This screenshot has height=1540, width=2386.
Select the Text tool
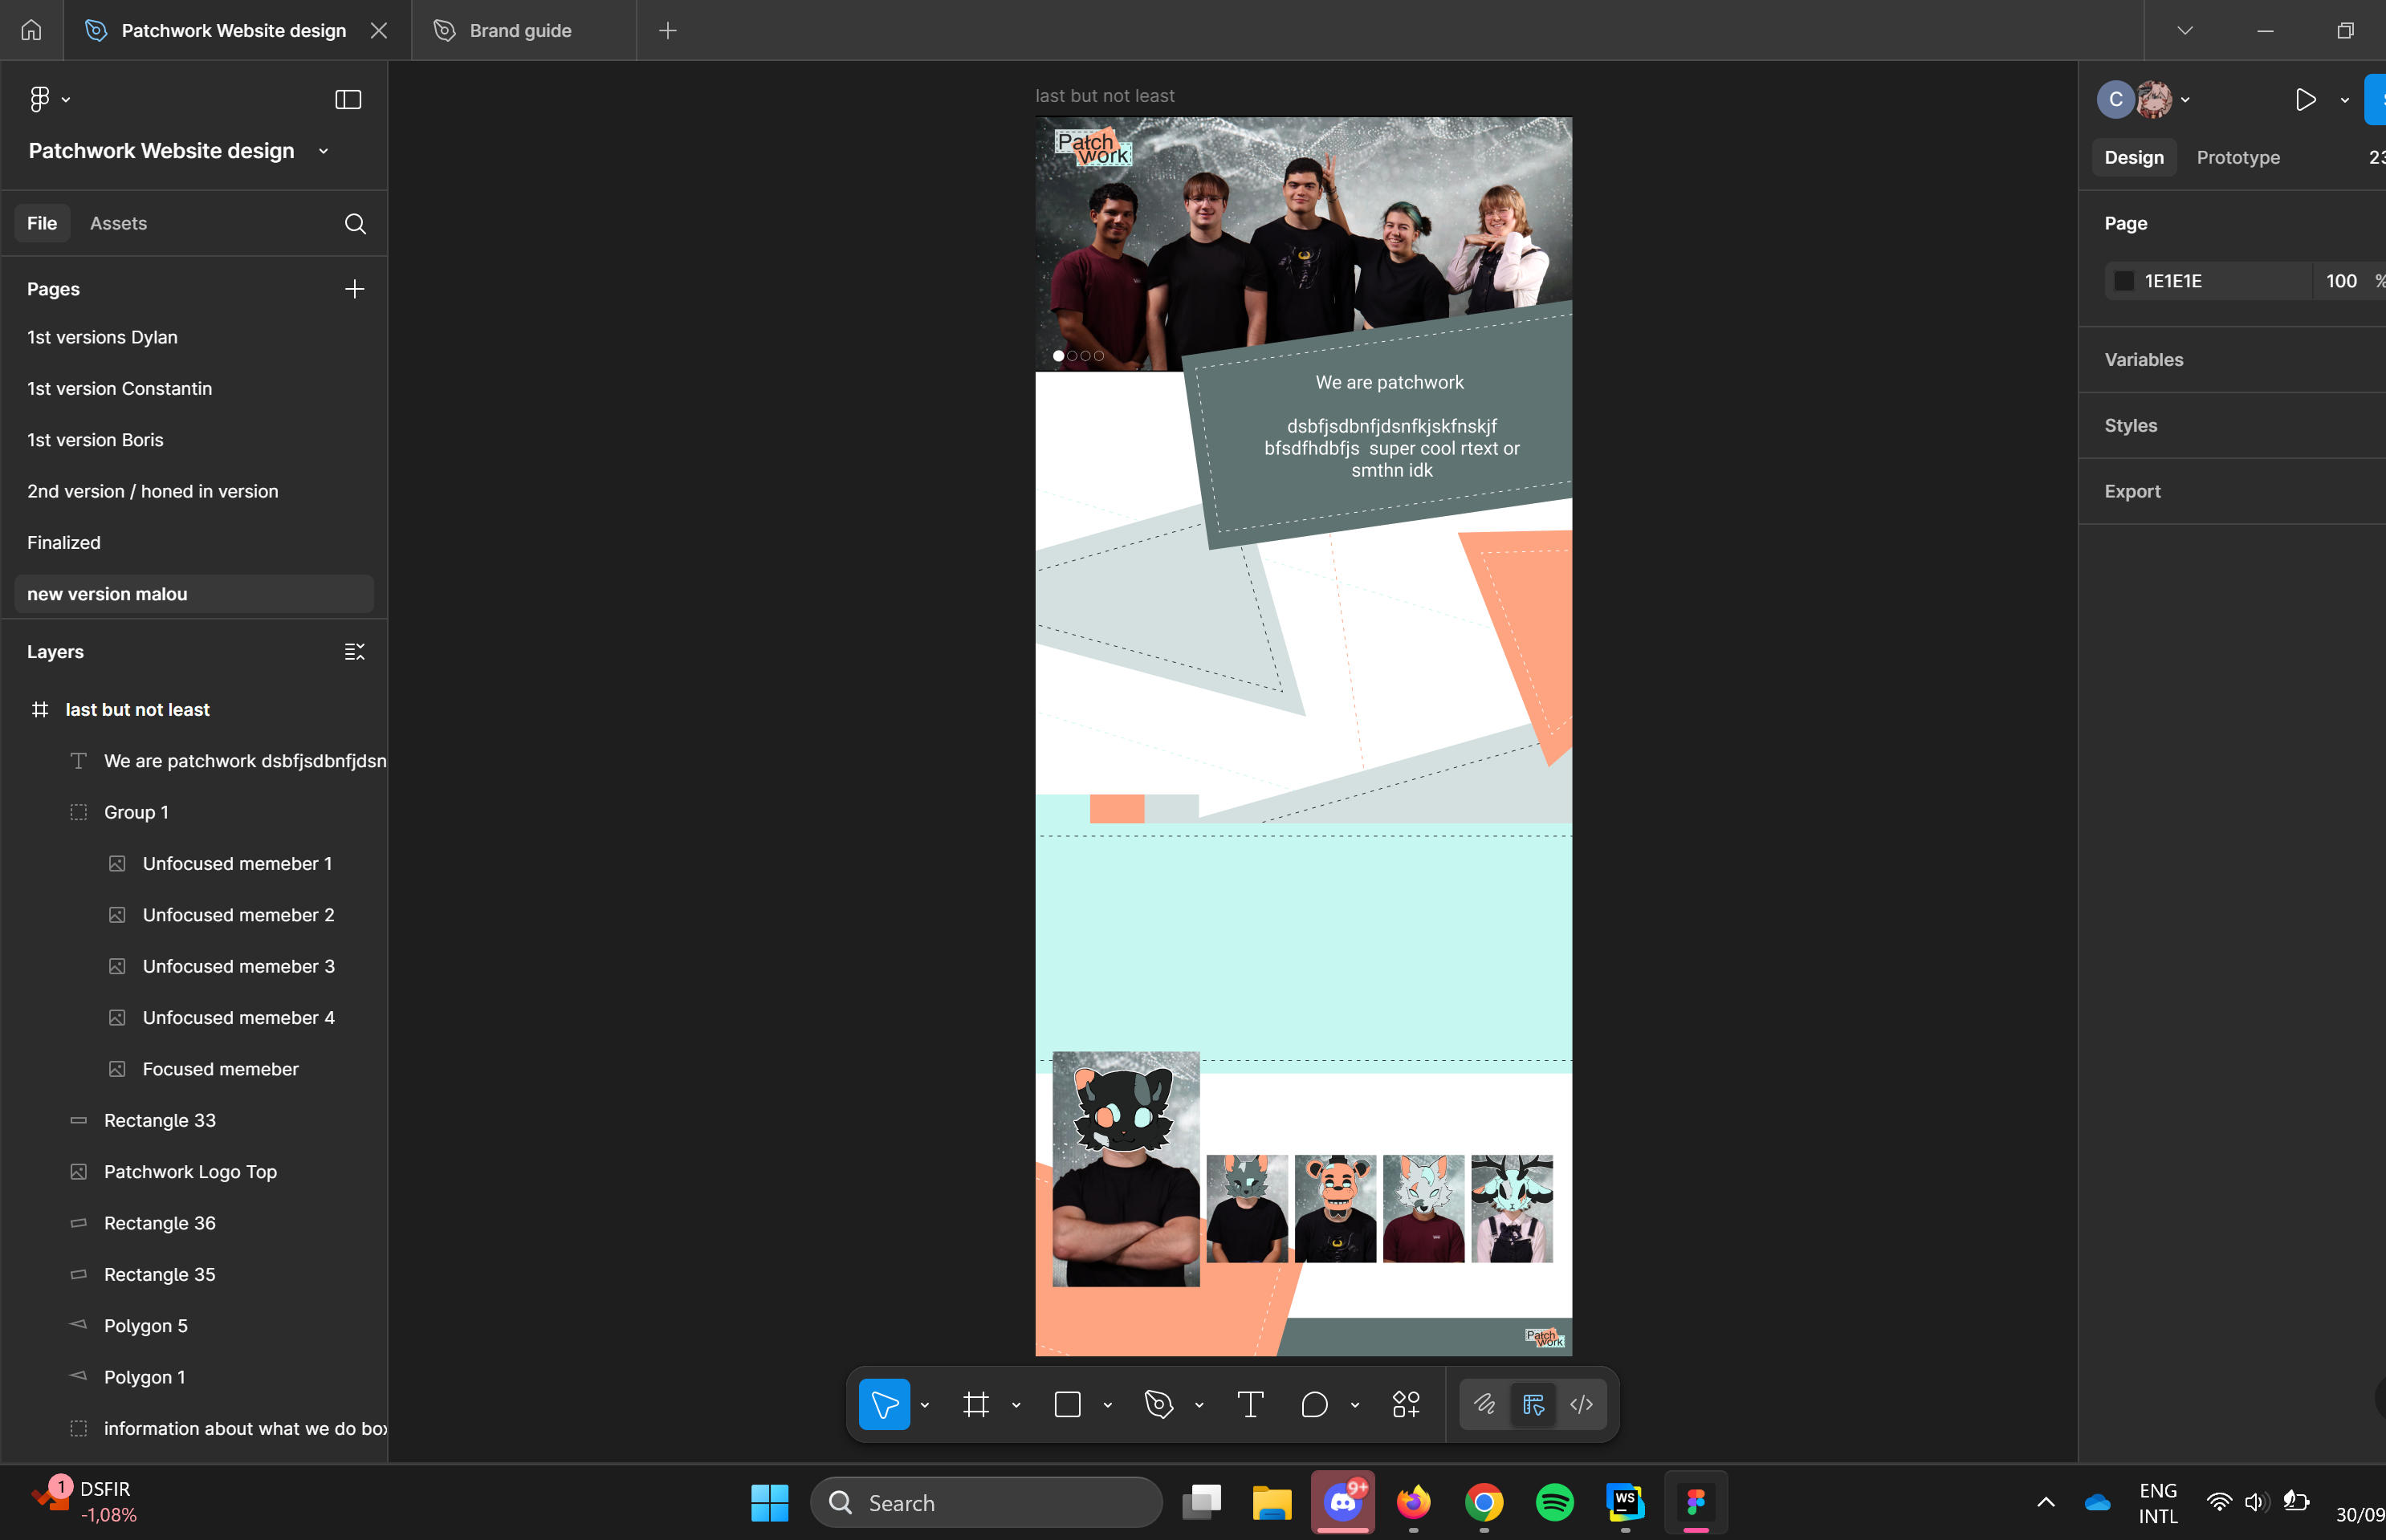pos(1251,1404)
